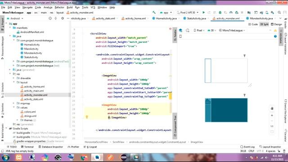Image resolution: width=288 pixels, height=162 pixels.
Task: Click the Make Project hammer icon
Action: tap(154, 13)
